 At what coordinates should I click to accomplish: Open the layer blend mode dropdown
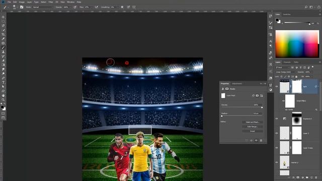tap(286, 72)
